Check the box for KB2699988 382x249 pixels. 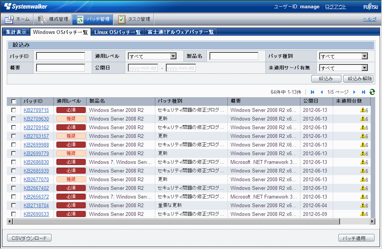[14, 145]
